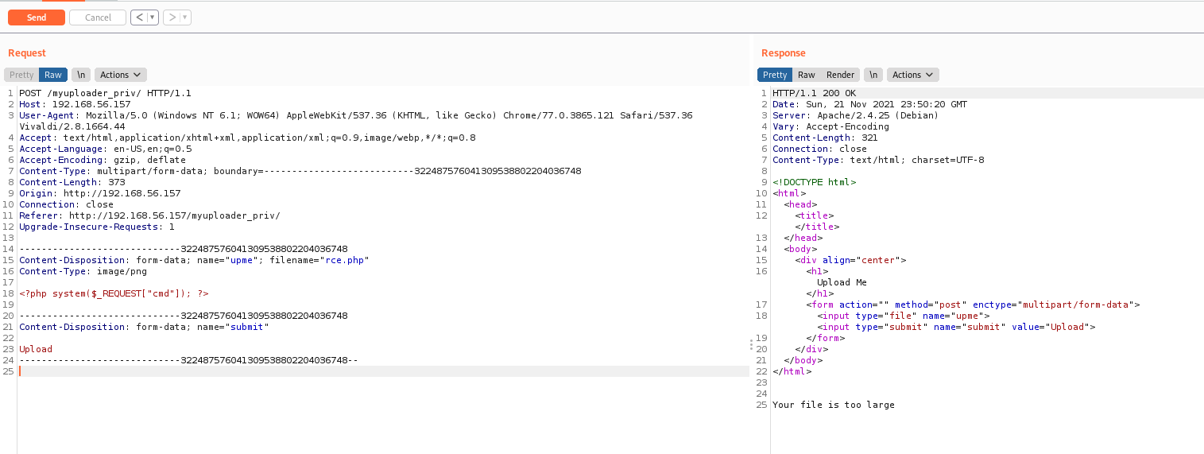The height and width of the screenshot is (454, 1204).
Task: Click the input type="submit" line
Action: coord(957,327)
